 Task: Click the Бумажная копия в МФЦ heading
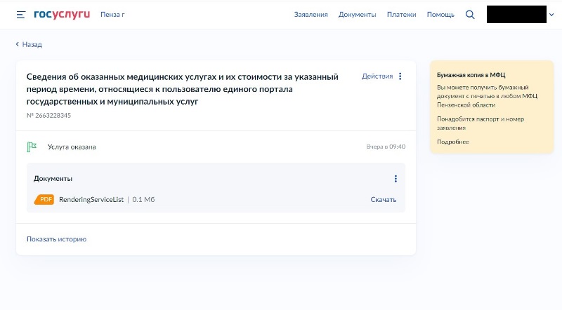click(x=471, y=75)
